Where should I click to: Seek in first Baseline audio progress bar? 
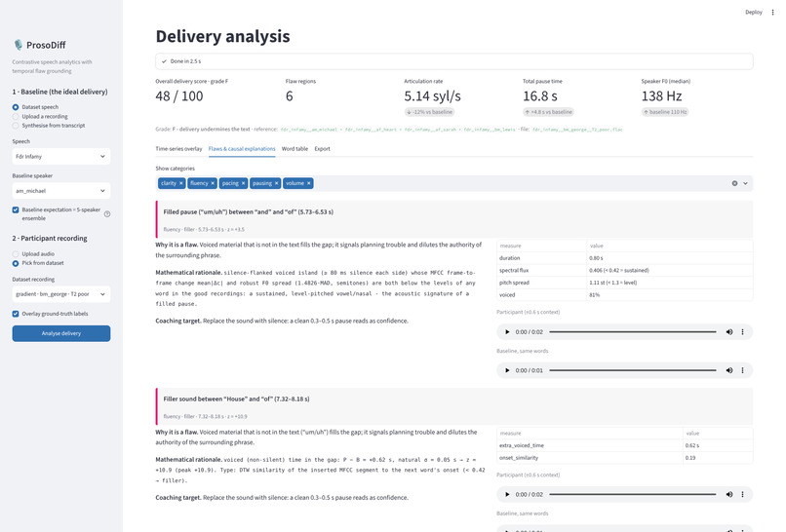coord(633,370)
